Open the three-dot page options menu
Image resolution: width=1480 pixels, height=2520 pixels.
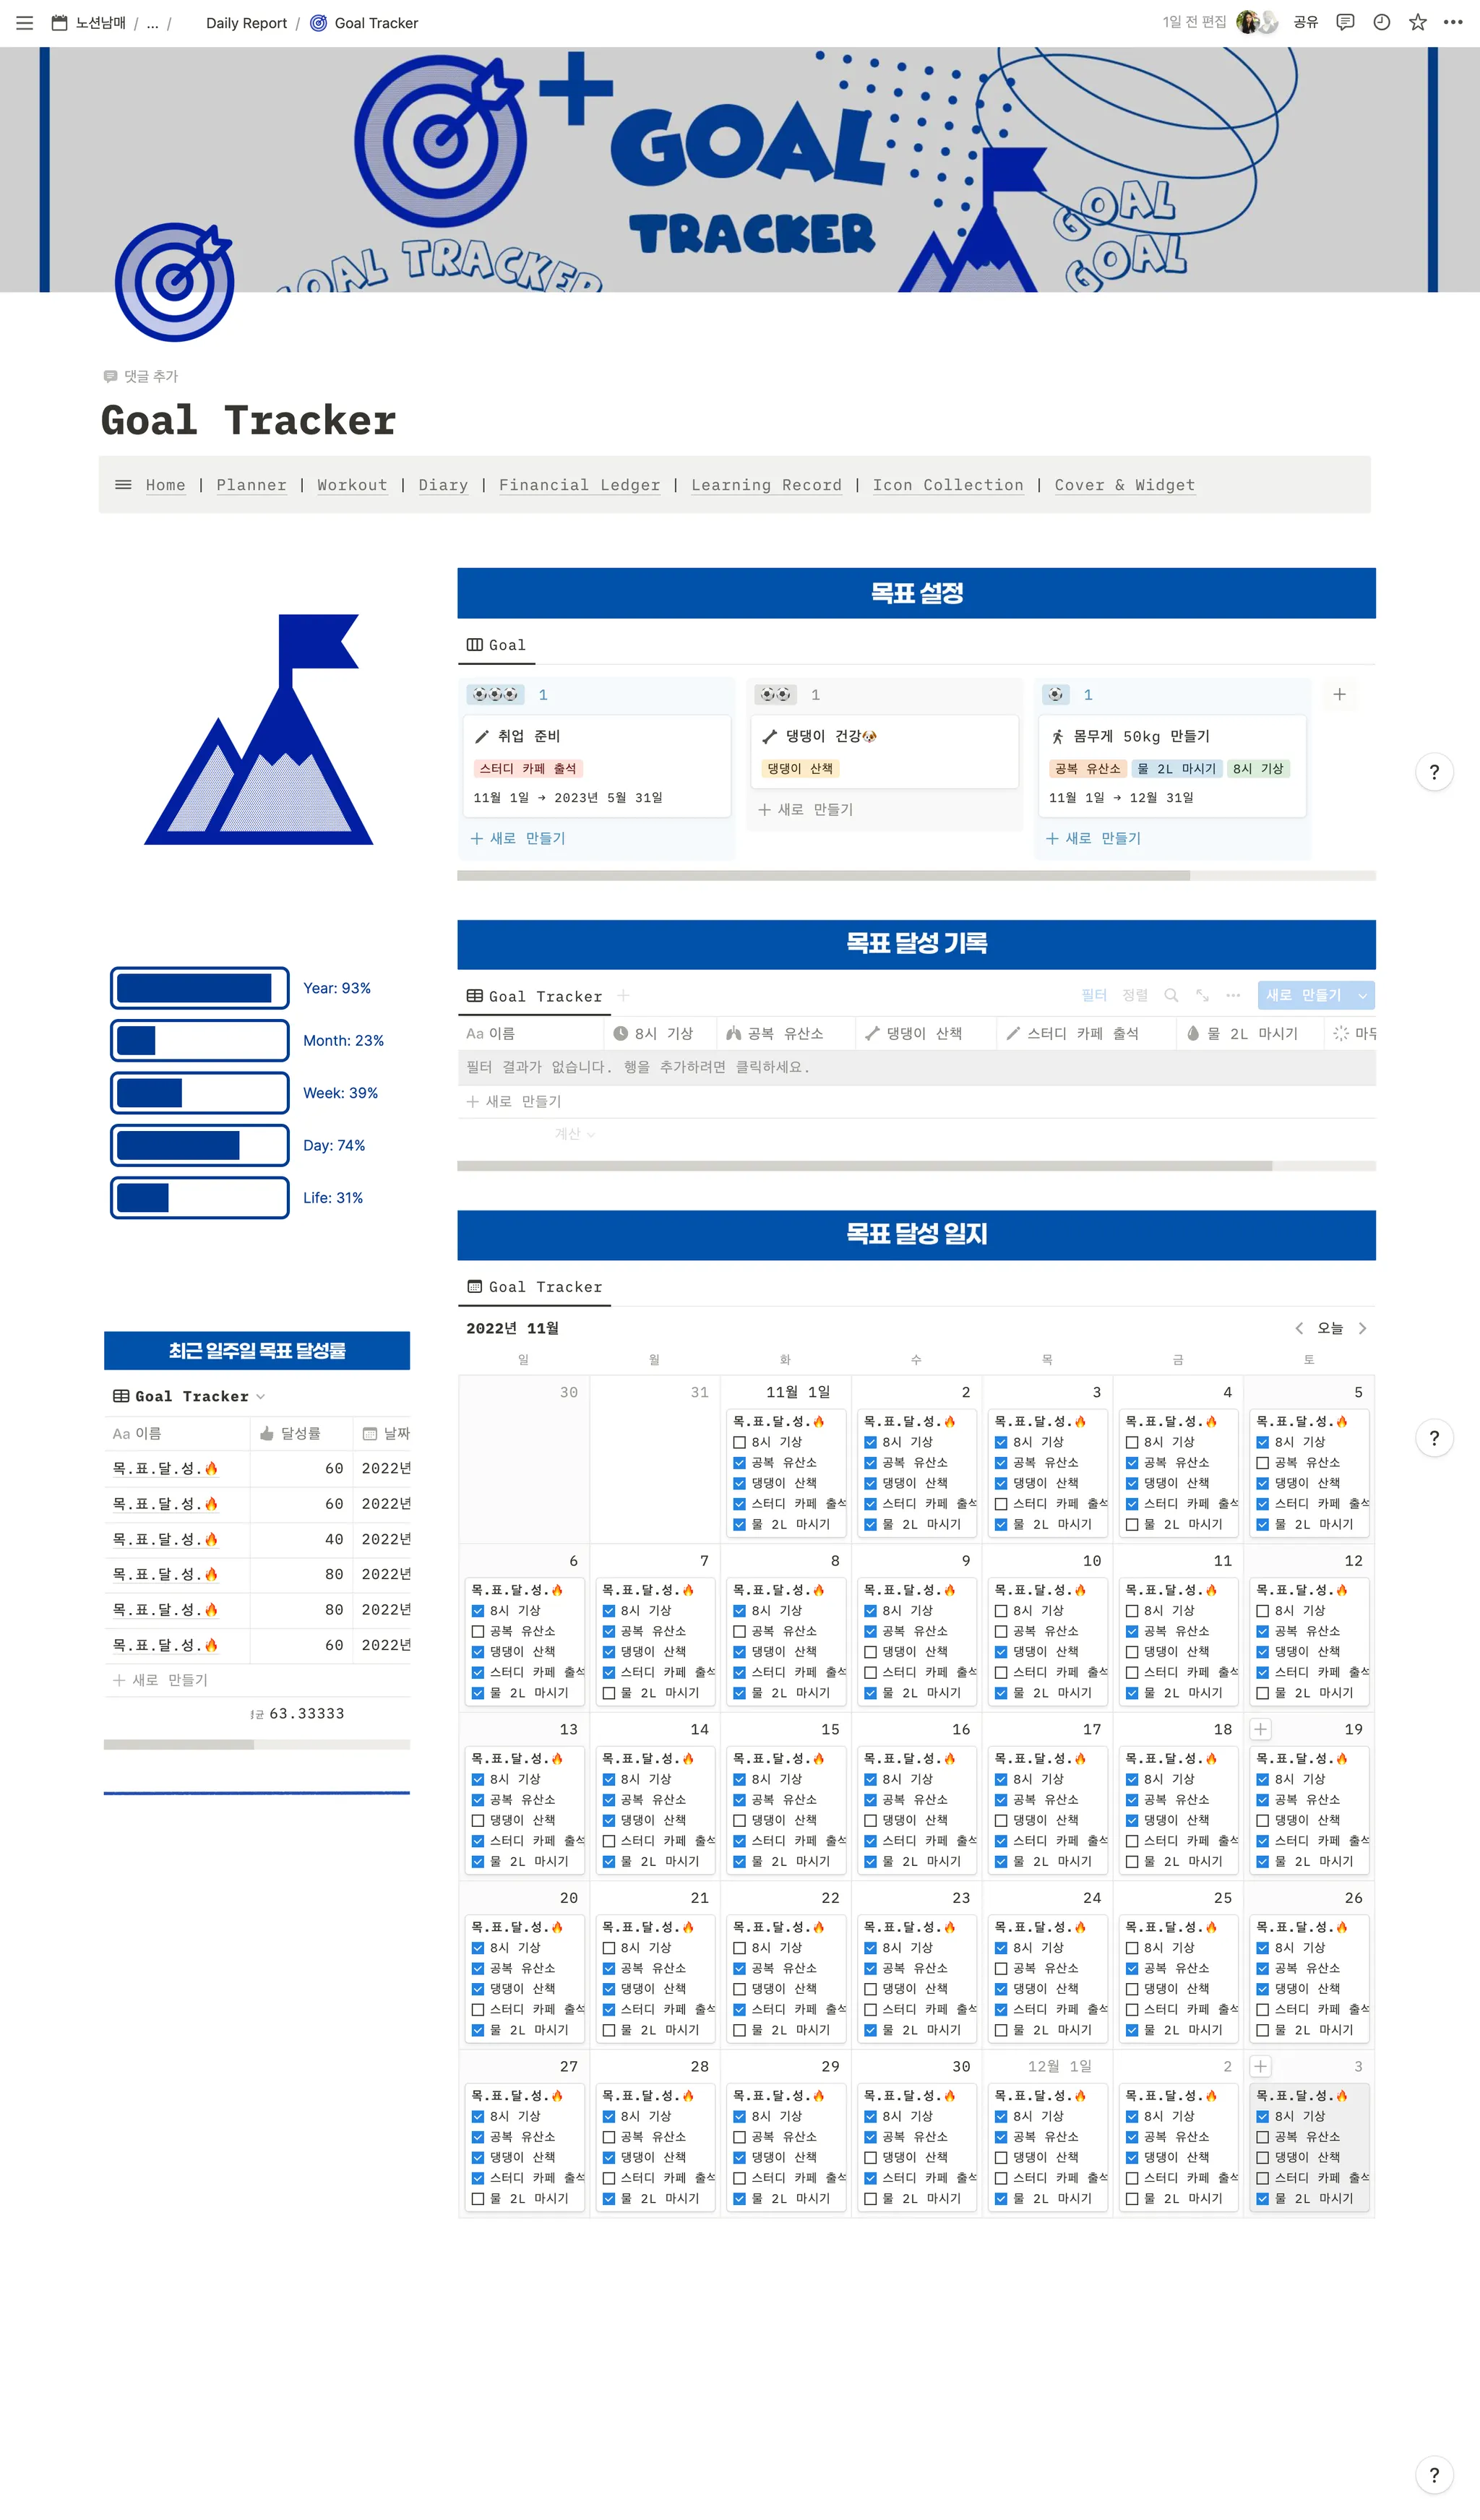(1453, 22)
